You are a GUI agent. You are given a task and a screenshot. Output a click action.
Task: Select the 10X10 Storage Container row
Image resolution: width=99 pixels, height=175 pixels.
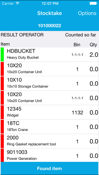[x=49, y=83]
